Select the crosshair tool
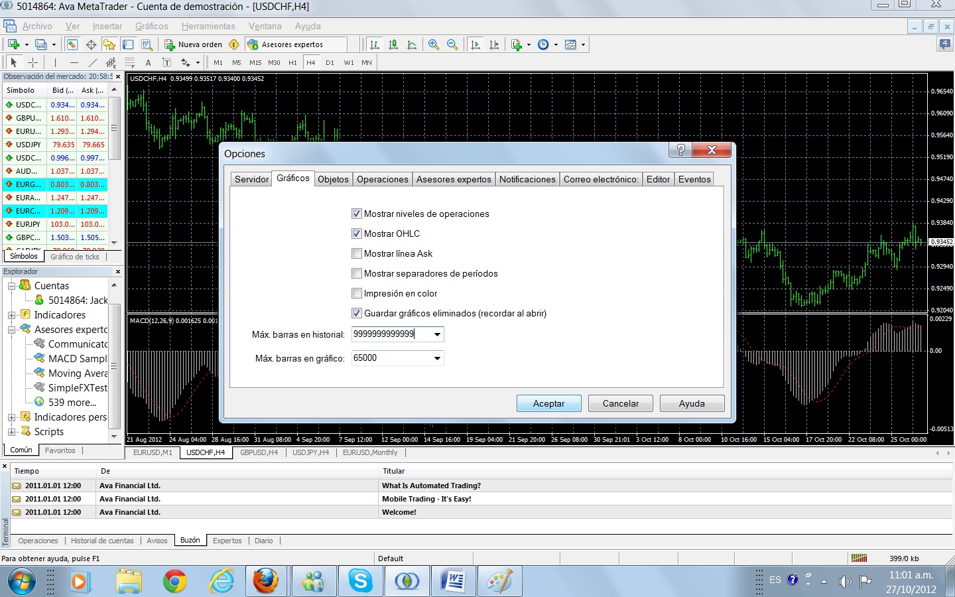The image size is (955, 597). coord(32,62)
